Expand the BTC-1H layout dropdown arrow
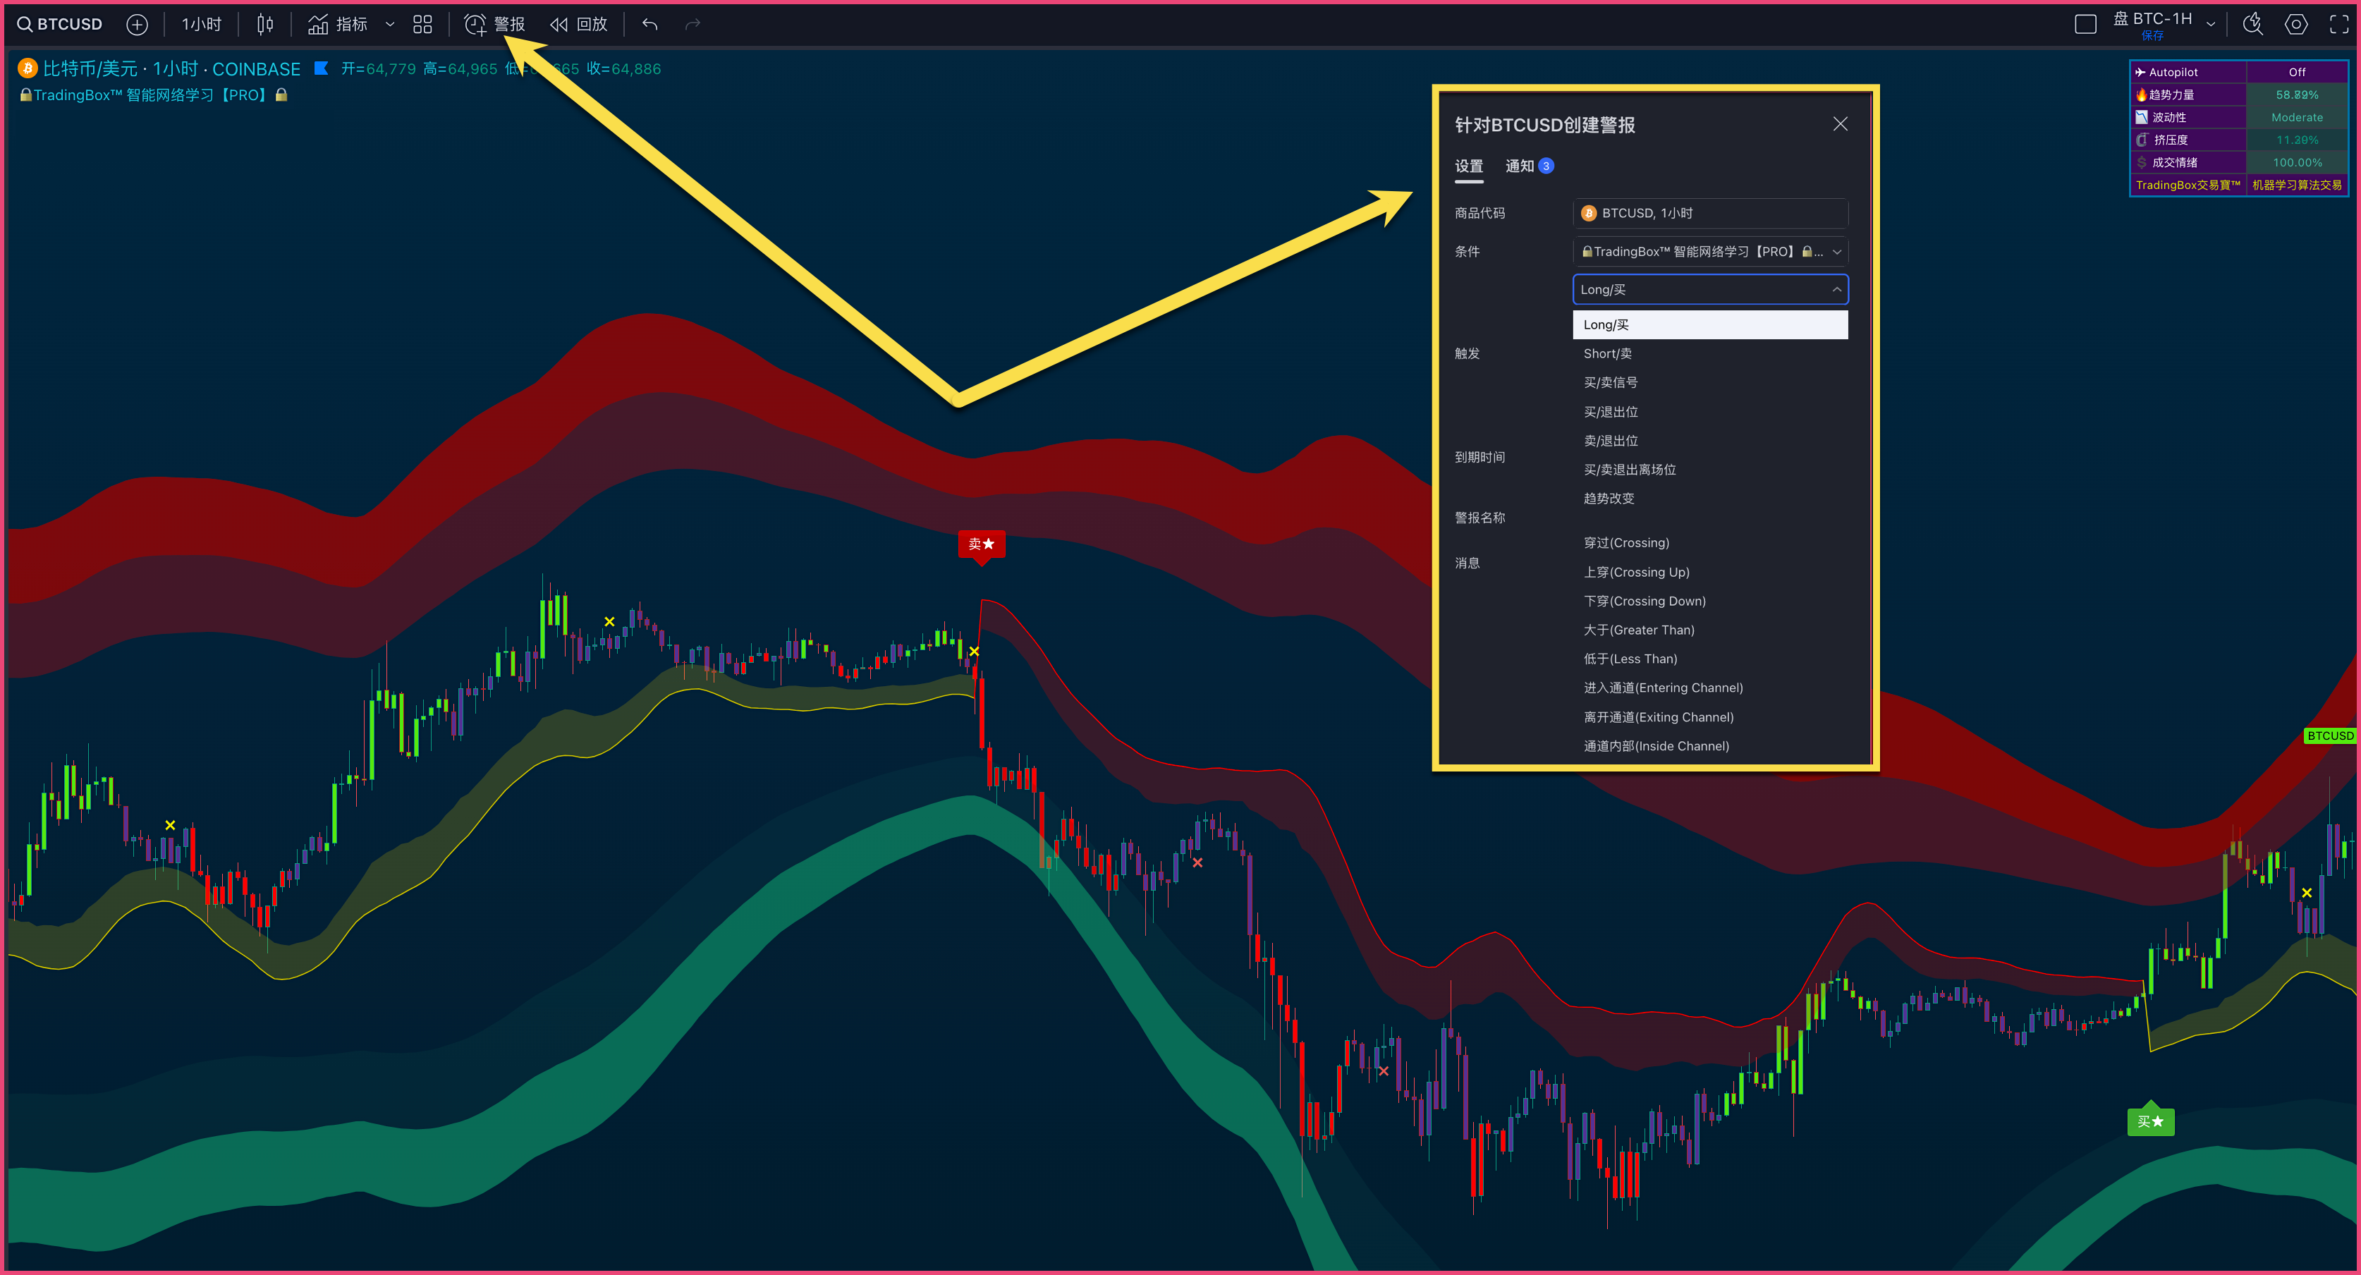Viewport: 2361px width, 1275px height. pos(2211,25)
